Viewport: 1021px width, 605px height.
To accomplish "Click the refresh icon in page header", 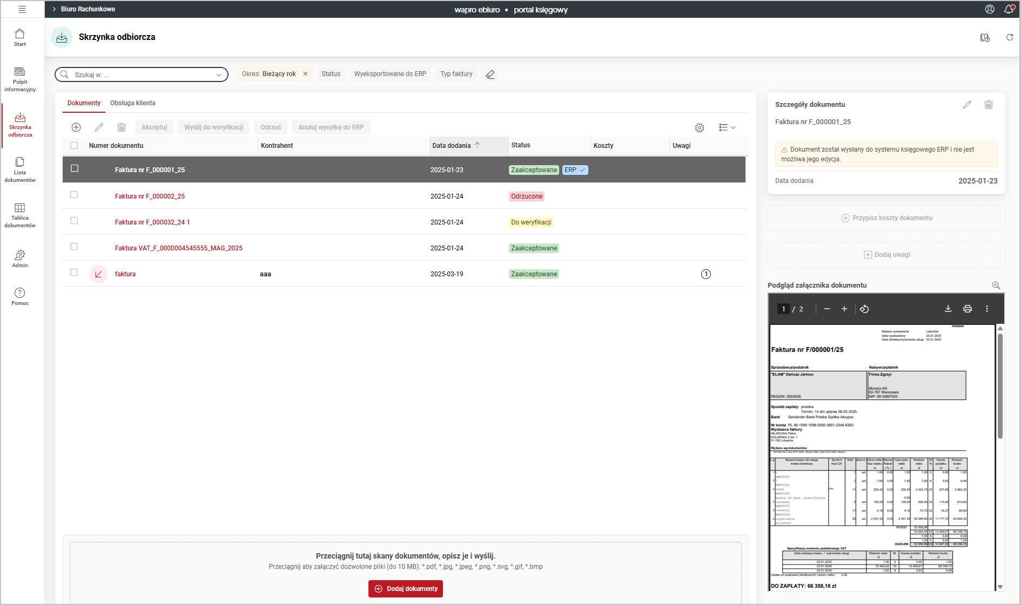I will tap(1010, 37).
